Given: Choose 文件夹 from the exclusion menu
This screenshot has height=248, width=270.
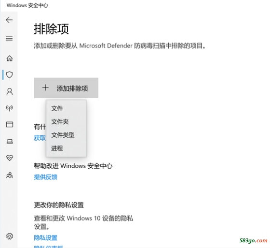Looking at the screenshot, I should pos(67,122).
